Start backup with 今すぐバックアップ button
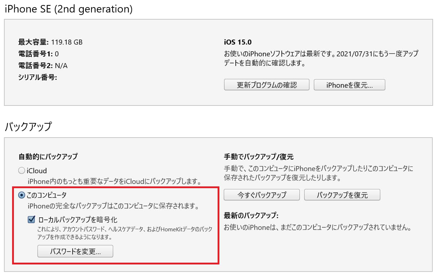 coord(262,195)
